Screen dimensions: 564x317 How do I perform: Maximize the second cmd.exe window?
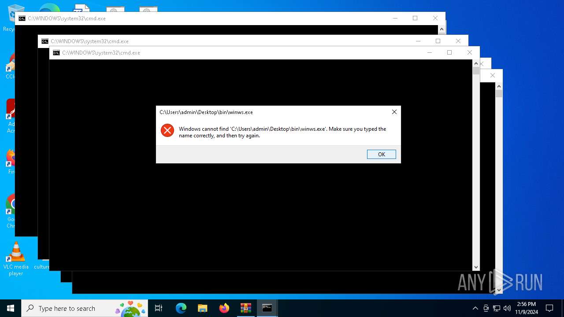point(438,41)
